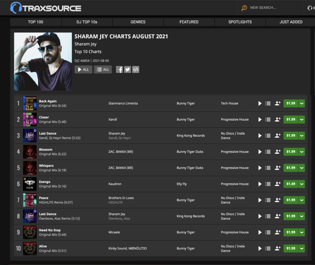Share chart on Facebook
The width and height of the screenshot is (315, 265).
[x=119, y=70]
